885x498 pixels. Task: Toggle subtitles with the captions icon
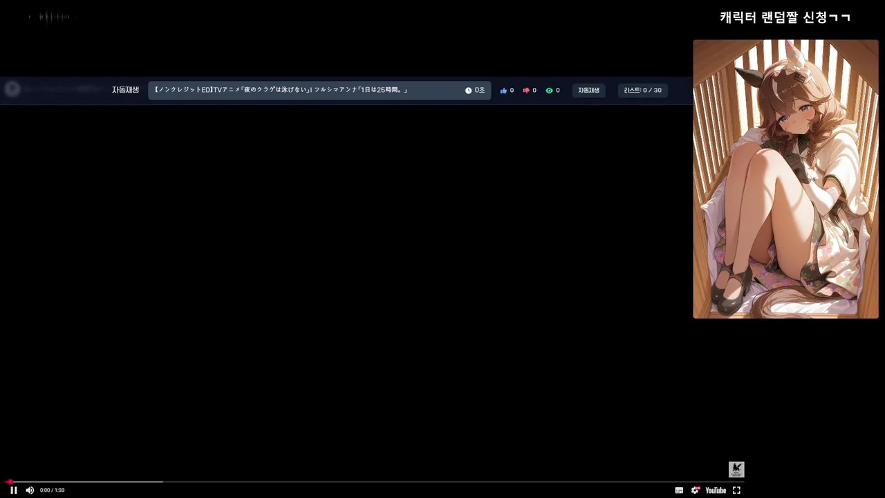click(x=679, y=490)
